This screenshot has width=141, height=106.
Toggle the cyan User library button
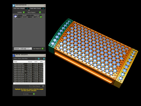tap(44, 59)
